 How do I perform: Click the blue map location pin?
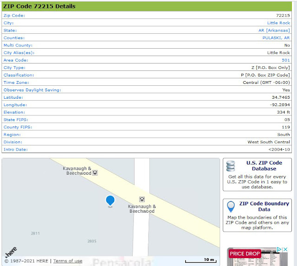point(110,201)
